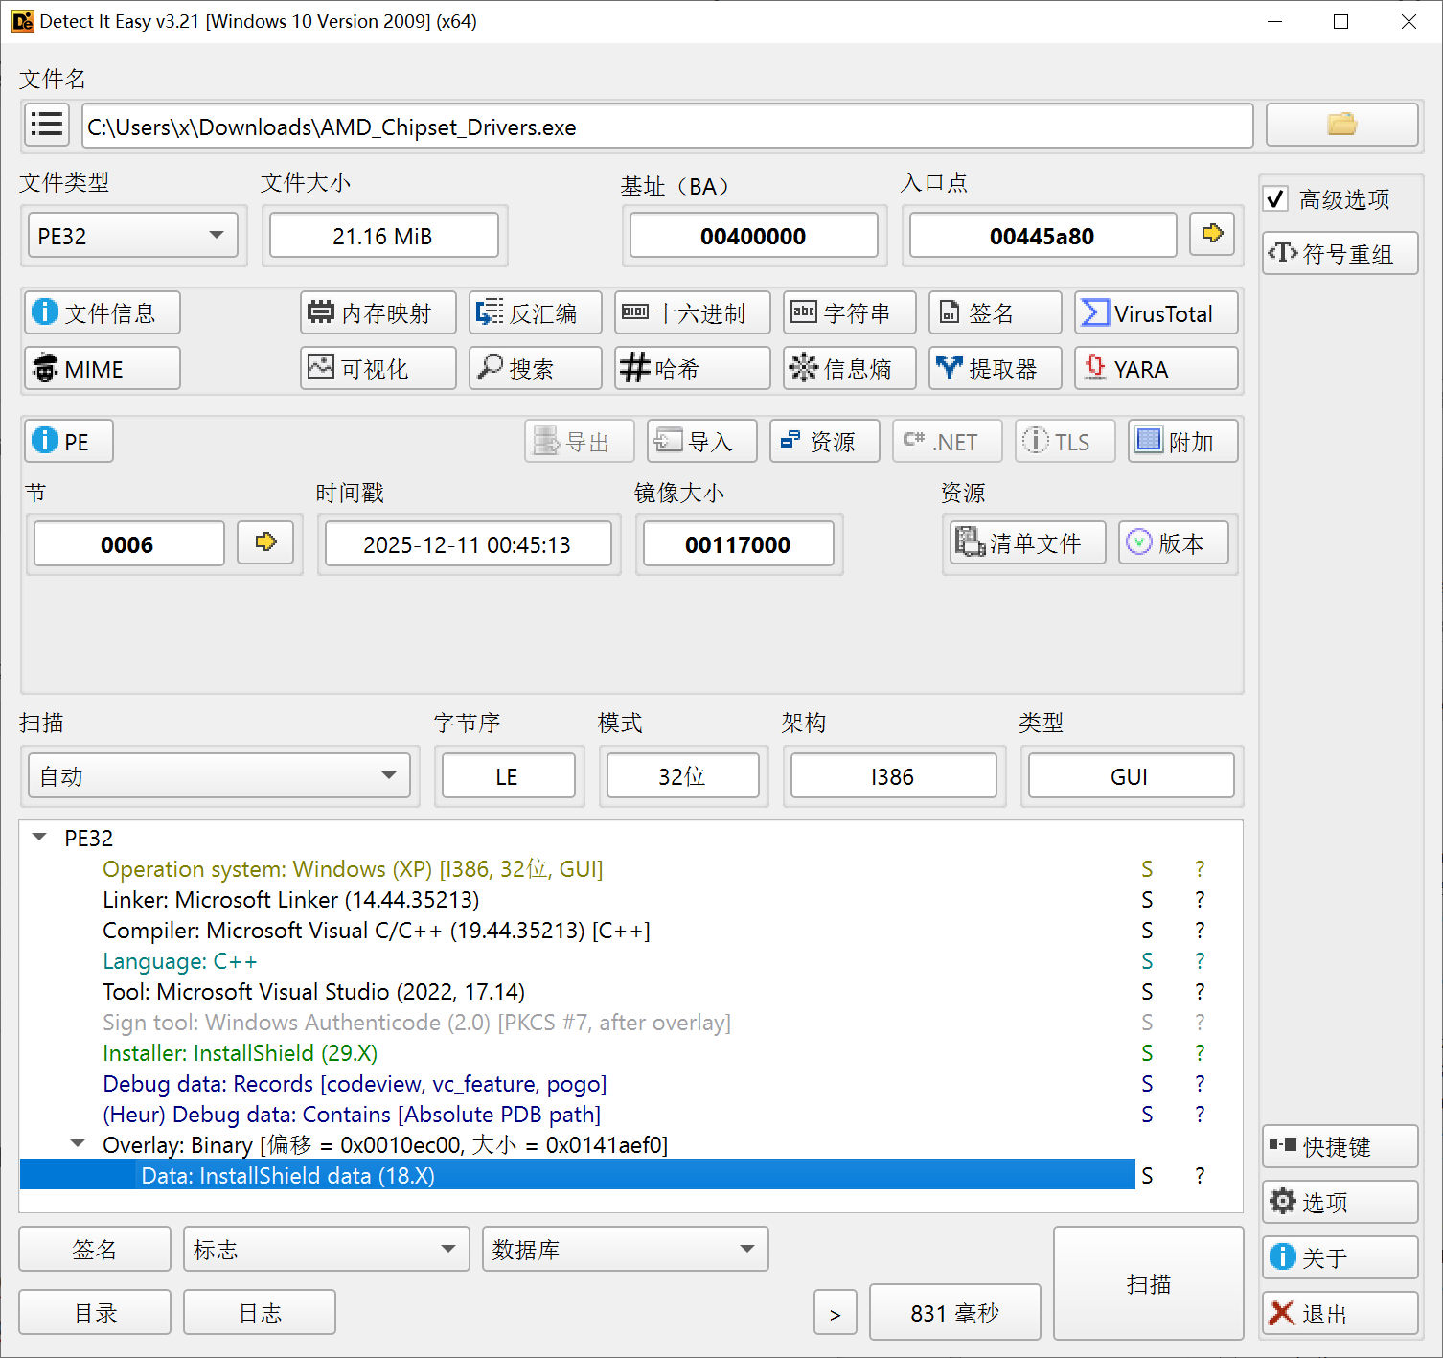Click the 日志 log button
The width and height of the screenshot is (1443, 1358).
pos(260,1313)
